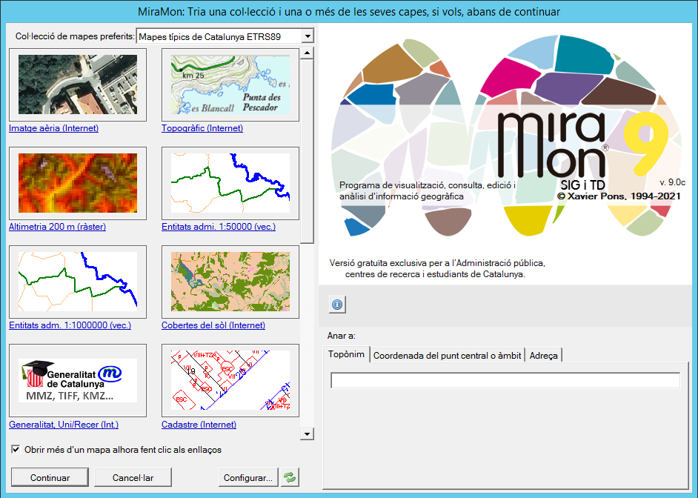Select the aerial image thumbnail
The height and width of the screenshot is (498, 698).
coord(78,84)
